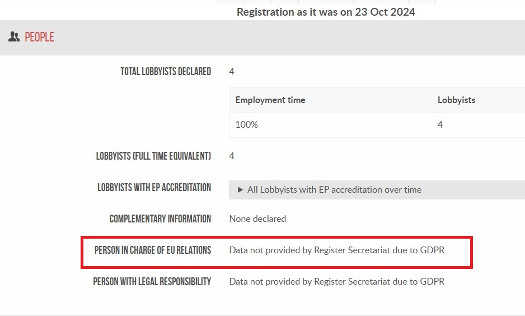Click the 'Lobbyists' column header
Image resolution: width=525 pixels, height=316 pixels.
click(456, 100)
